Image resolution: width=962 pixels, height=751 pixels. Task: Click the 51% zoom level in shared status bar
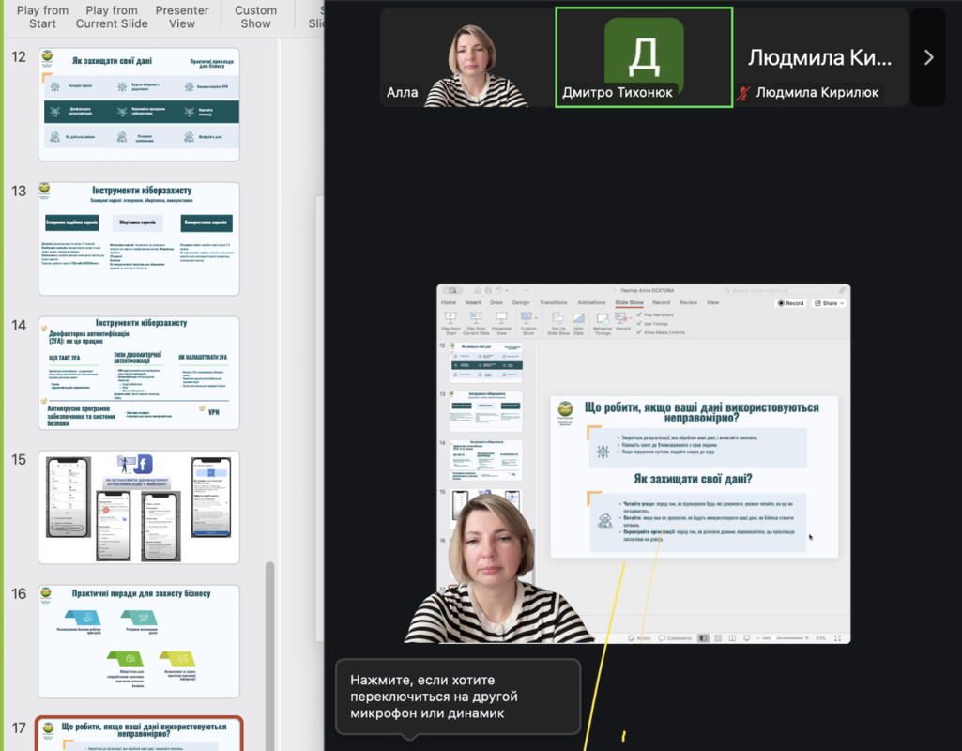[x=821, y=638]
